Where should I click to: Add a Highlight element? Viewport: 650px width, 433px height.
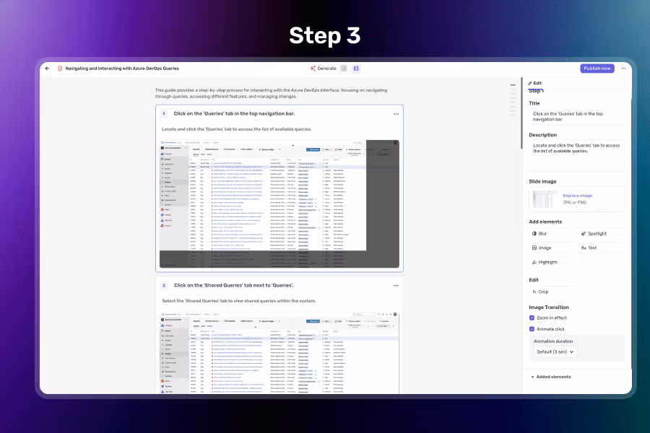pos(552,262)
